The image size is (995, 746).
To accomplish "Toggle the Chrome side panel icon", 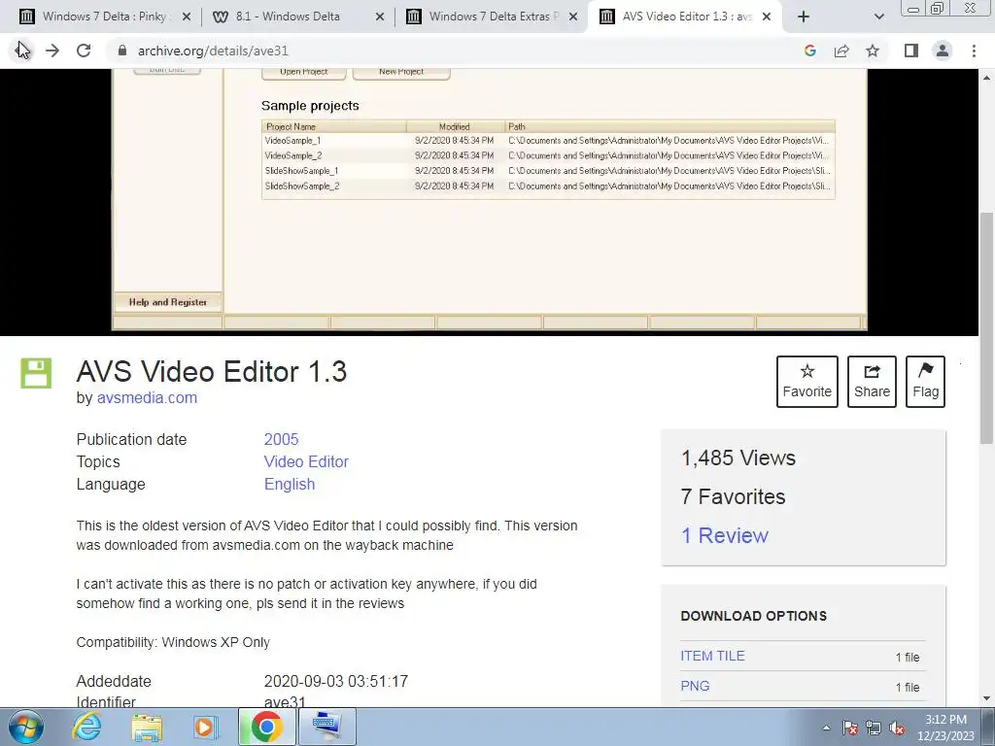I will (x=911, y=51).
